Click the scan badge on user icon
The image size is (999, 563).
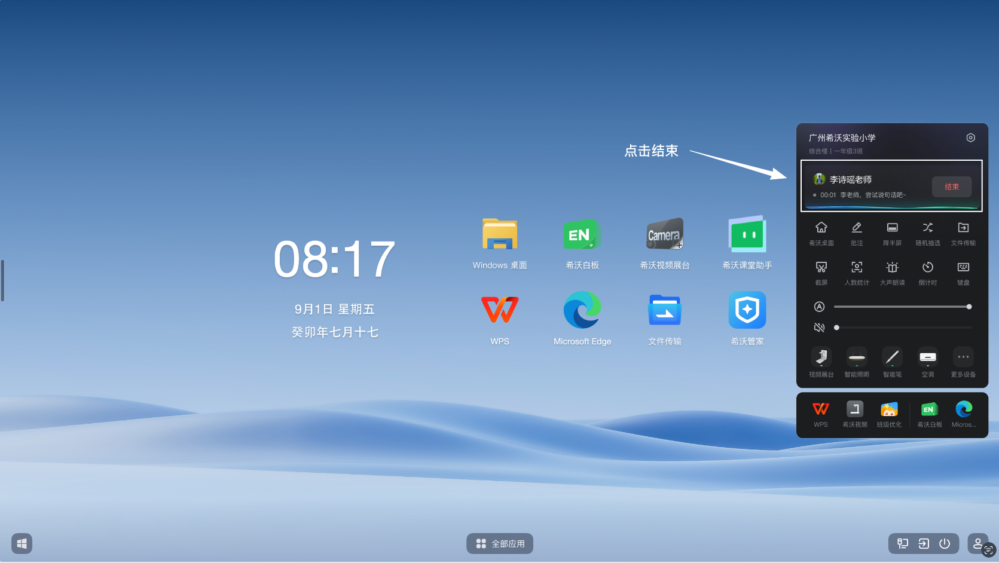pos(989,550)
